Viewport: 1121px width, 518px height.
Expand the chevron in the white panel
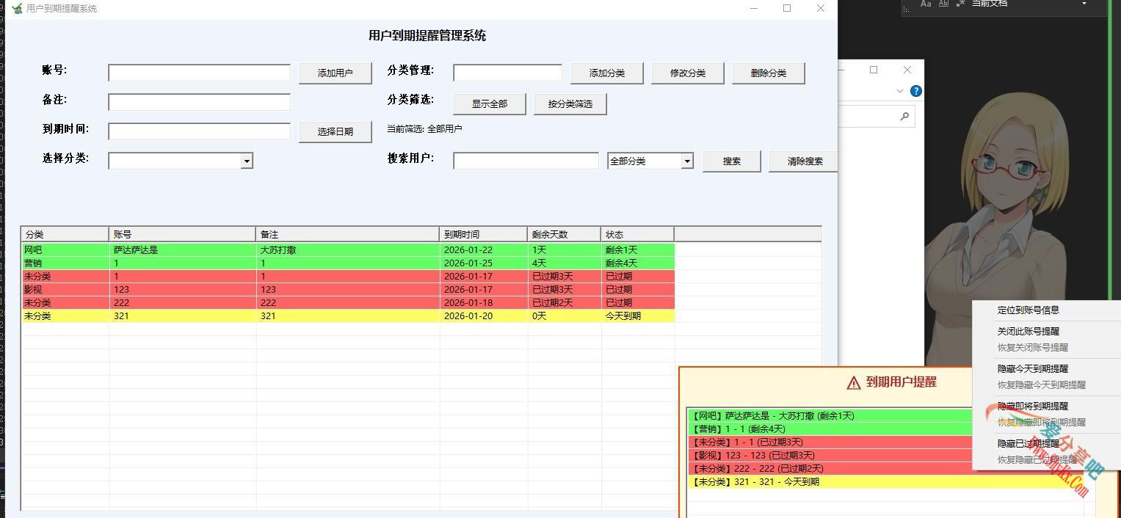tap(899, 91)
